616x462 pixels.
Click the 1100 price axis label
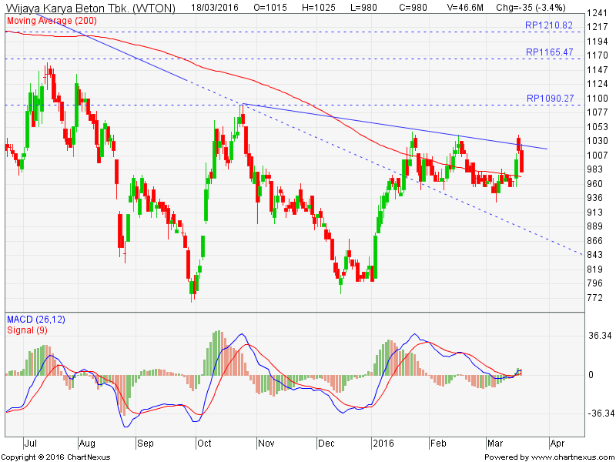[x=597, y=99]
